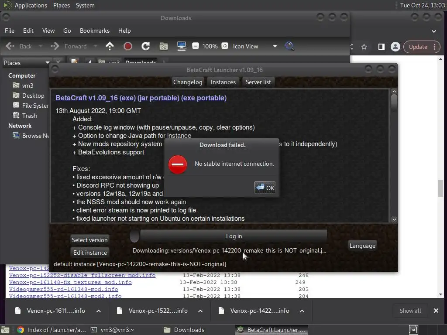
Task: Go Back in the file manager
Action: [x=19, y=46]
